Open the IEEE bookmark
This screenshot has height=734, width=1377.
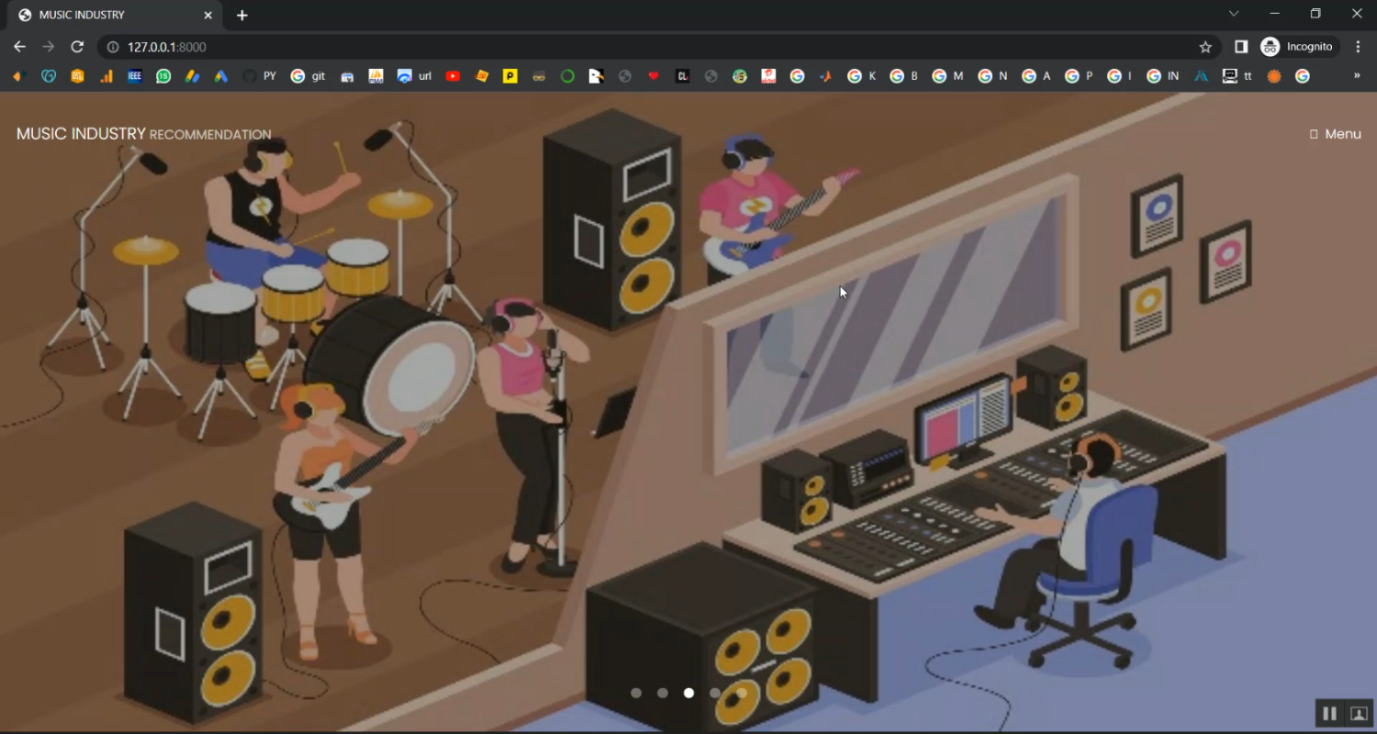pyautogui.click(x=135, y=76)
